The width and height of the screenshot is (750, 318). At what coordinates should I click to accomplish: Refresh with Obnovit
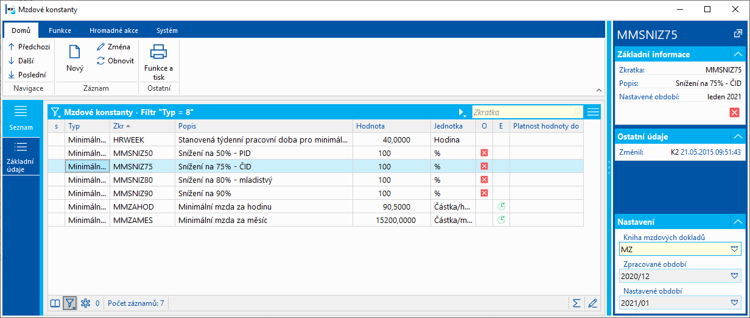[x=115, y=61]
